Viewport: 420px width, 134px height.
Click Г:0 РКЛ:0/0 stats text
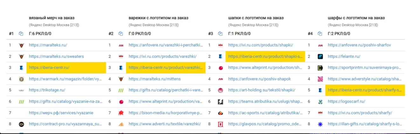(x=140, y=34)
